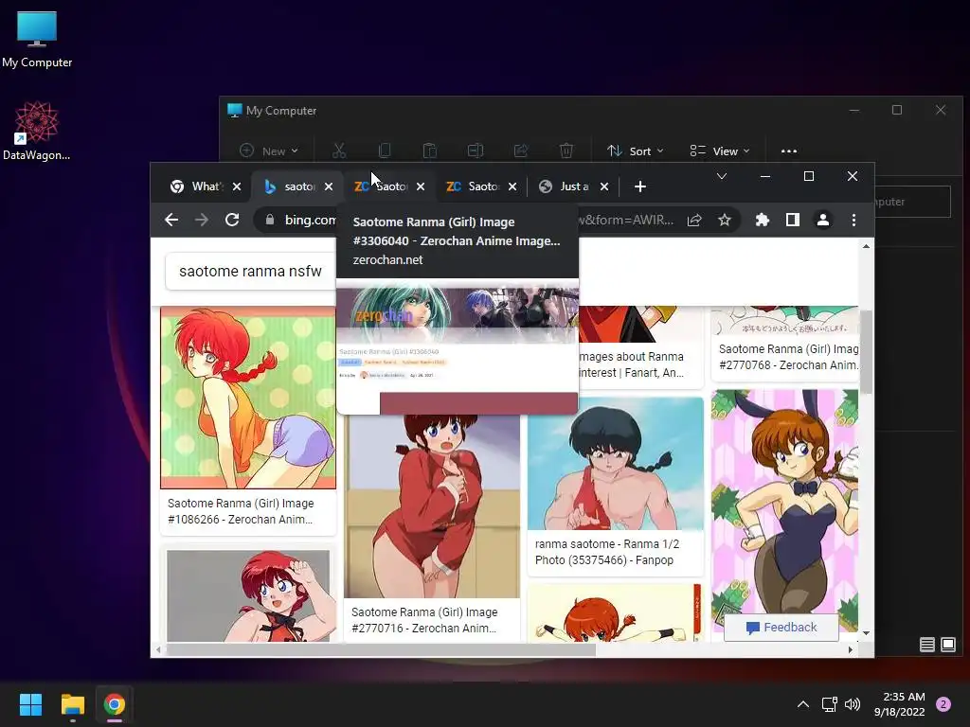Screen dimensions: 970x727
Task: Share this page icon in address bar
Action: 694,220
